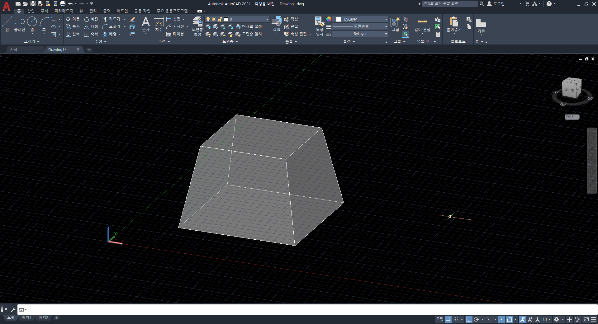Toggle annotation objects visibility in status bar
This screenshot has width=598, height=324.
522,319
